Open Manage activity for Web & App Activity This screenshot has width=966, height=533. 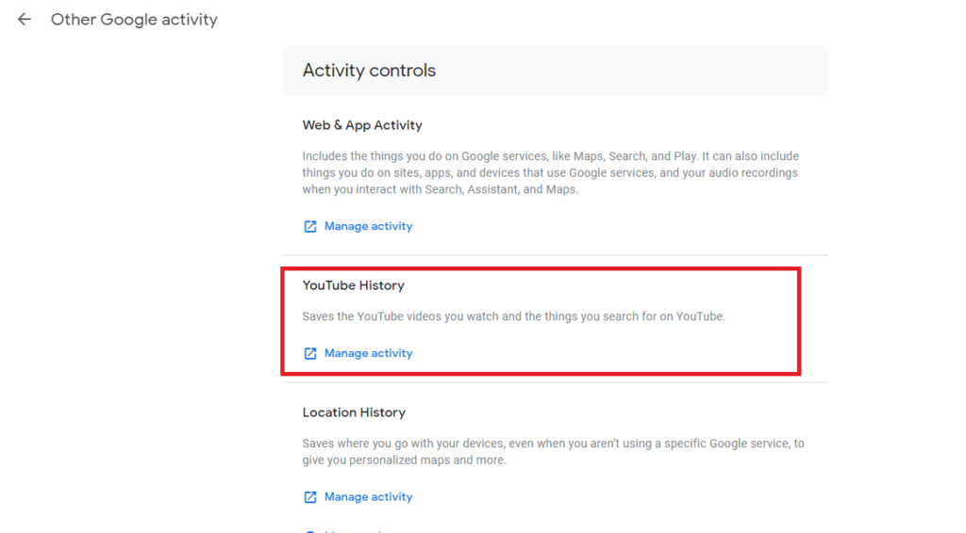pyautogui.click(x=369, y=226)
